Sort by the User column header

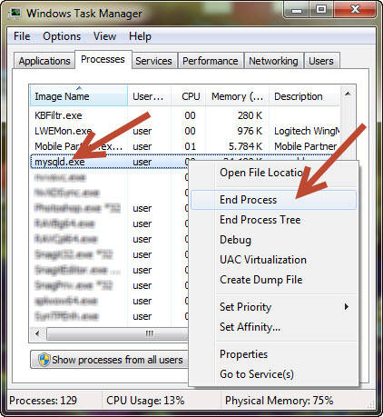click(x=150, y=96)
